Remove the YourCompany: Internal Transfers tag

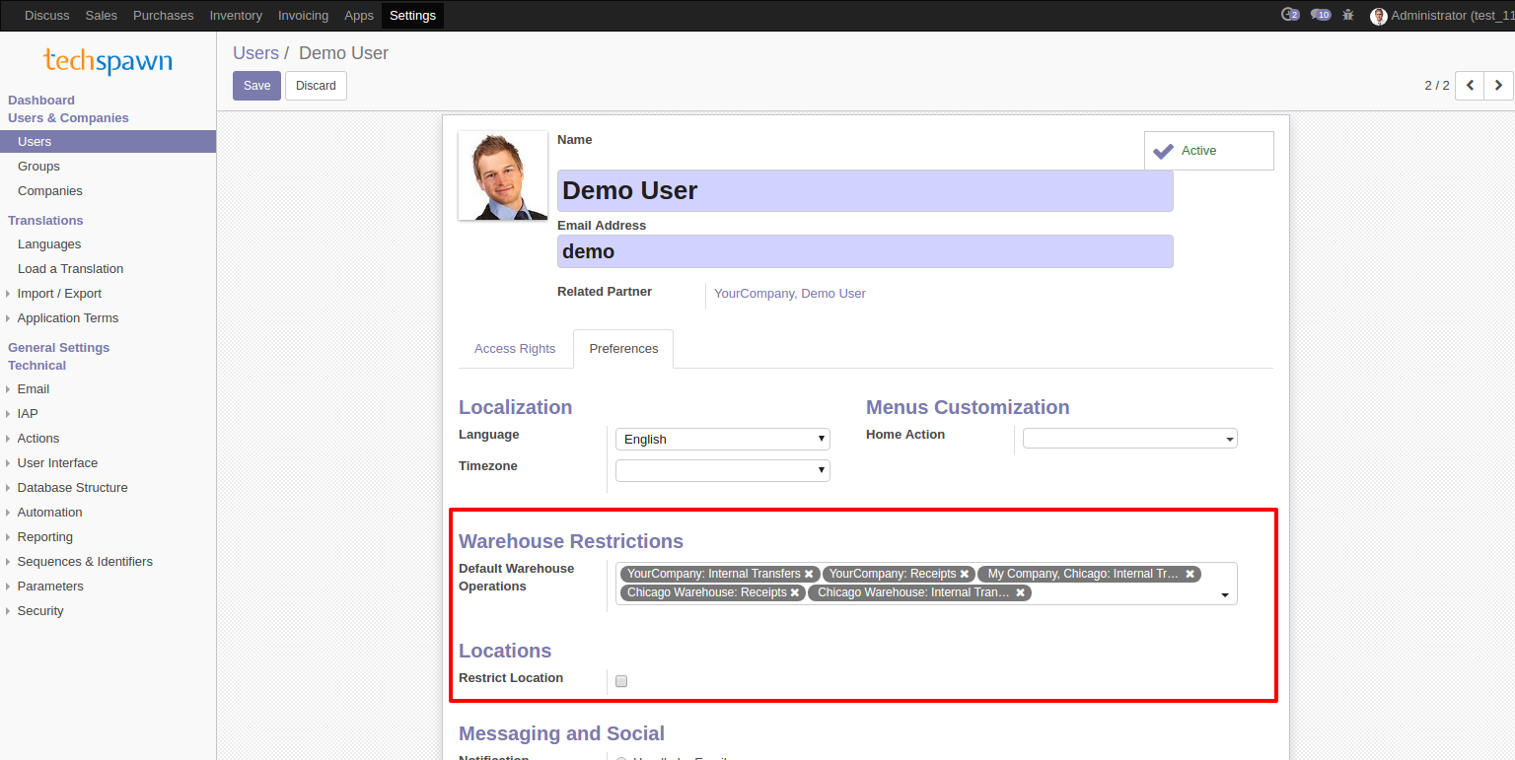click(809, 574)
